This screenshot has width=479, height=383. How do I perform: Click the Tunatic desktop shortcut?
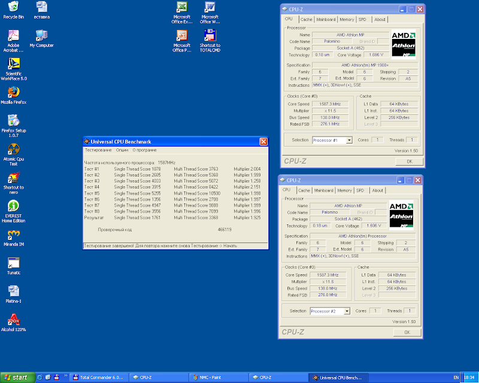[14, 266]
